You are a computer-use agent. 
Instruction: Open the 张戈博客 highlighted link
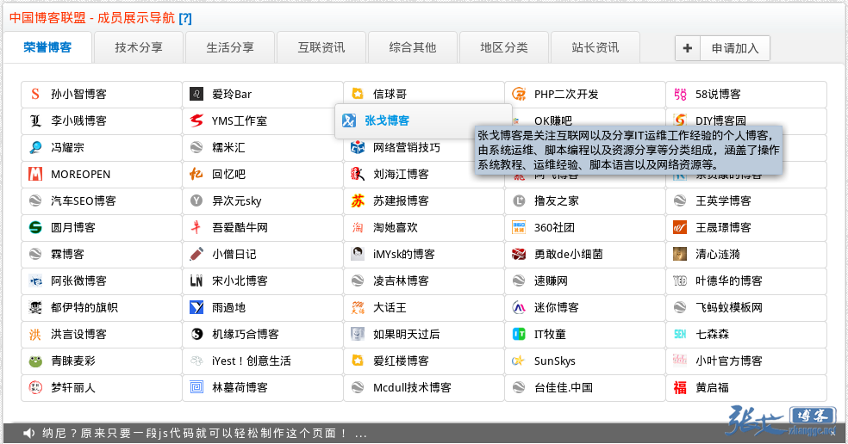[387, 120]
